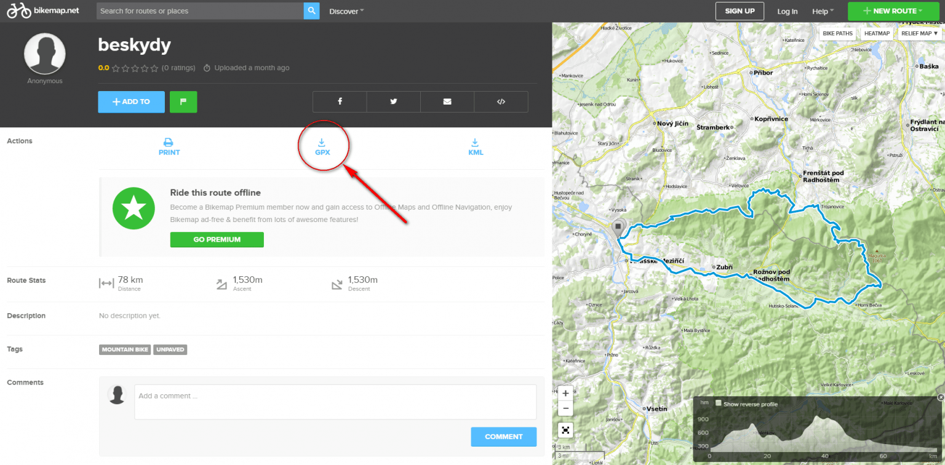Click the GO PREMIUM button
Image resolution: width=945 pixels, height=465 pixels.
[x=217, y=239]
